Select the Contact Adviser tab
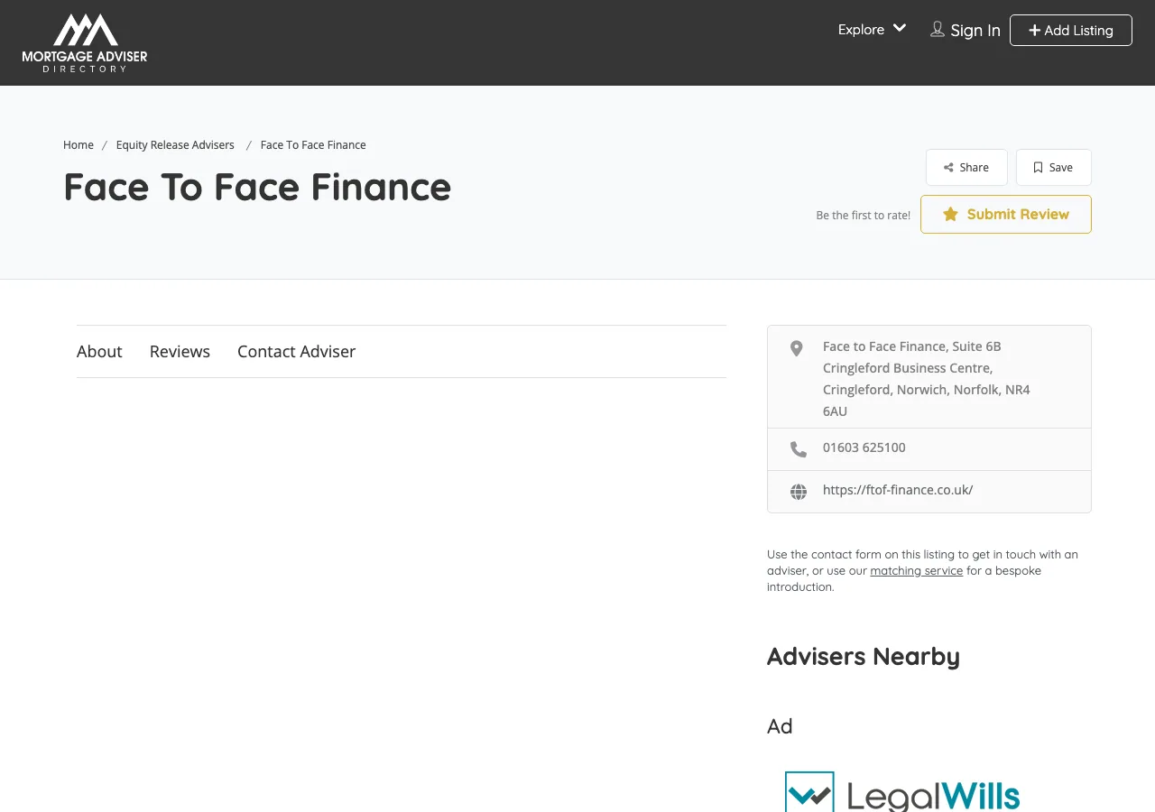Viewport: 1155px width, 812px height. coord(296,351)
